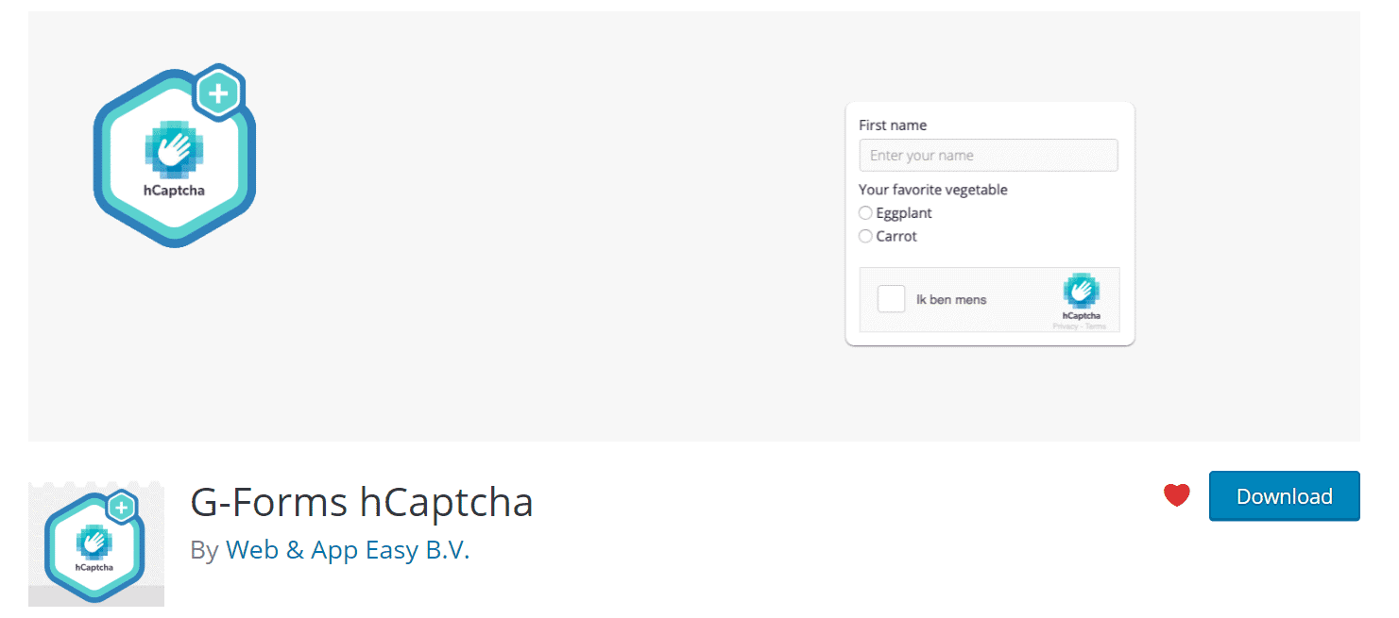1399x618 pixels.
Task: Click the 'First name' field label
Action: tap(892, 125)
